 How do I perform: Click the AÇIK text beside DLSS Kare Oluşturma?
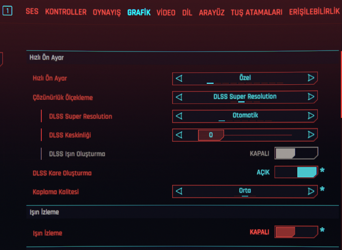(263, 172)
